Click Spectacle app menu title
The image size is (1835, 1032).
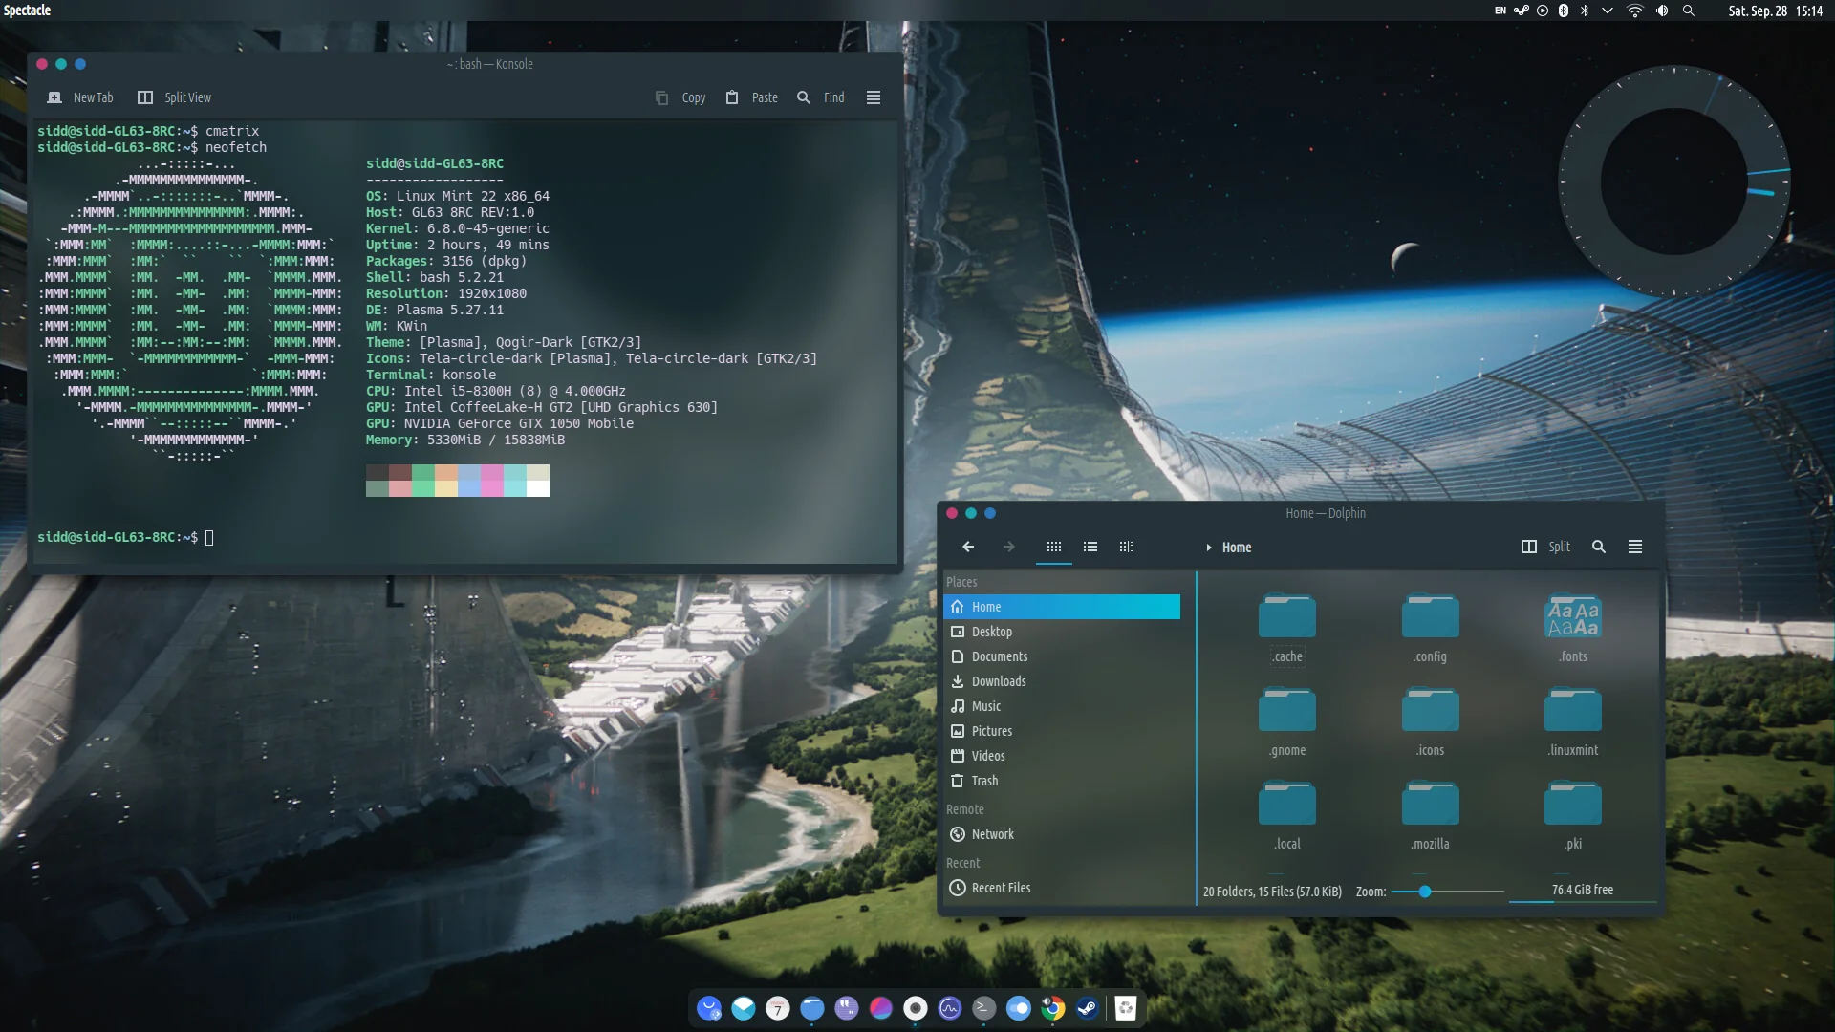coord(27,11)
